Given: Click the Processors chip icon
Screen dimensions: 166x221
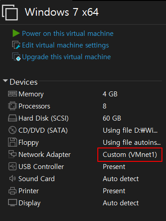Looking at the screenshot, I should coord(13,106).
